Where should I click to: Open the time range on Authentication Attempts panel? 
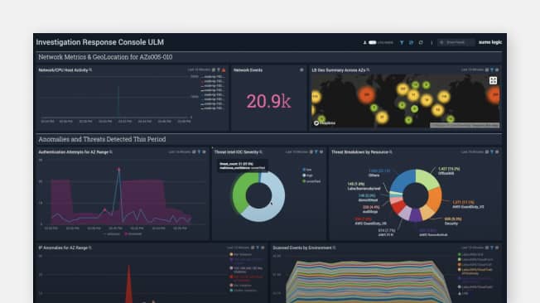180,151
